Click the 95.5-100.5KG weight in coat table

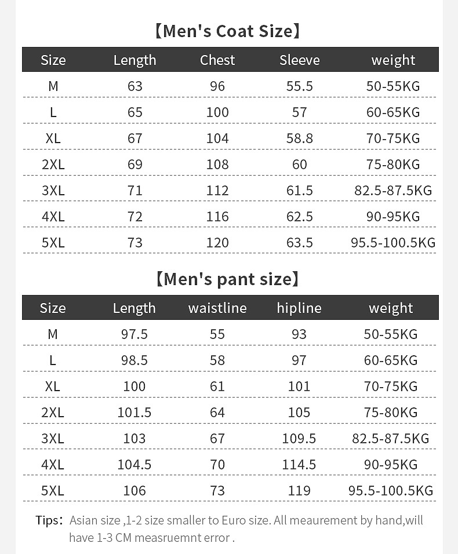(x=393, y=243)
